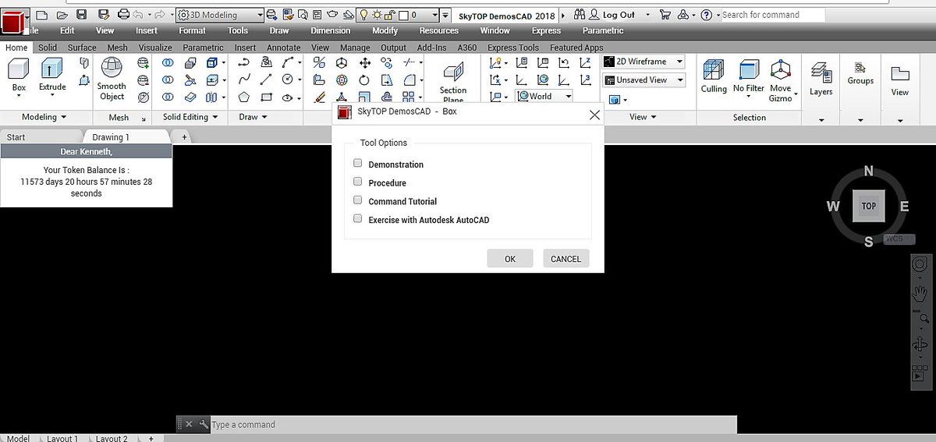Viewport: 936px width, 442px height.
Task: Click the binoculars search icon
Action: tap(580, 14)
